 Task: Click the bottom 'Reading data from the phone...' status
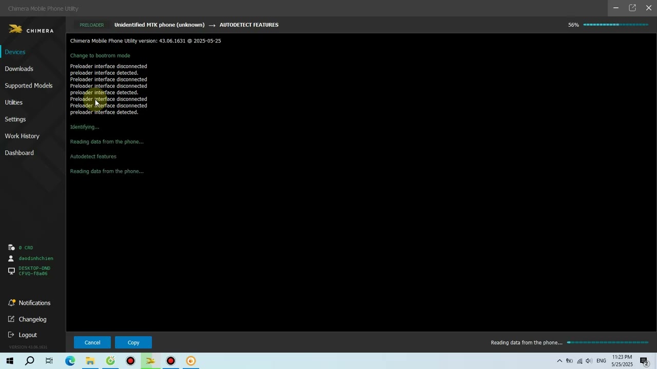[x=527, y=342]
